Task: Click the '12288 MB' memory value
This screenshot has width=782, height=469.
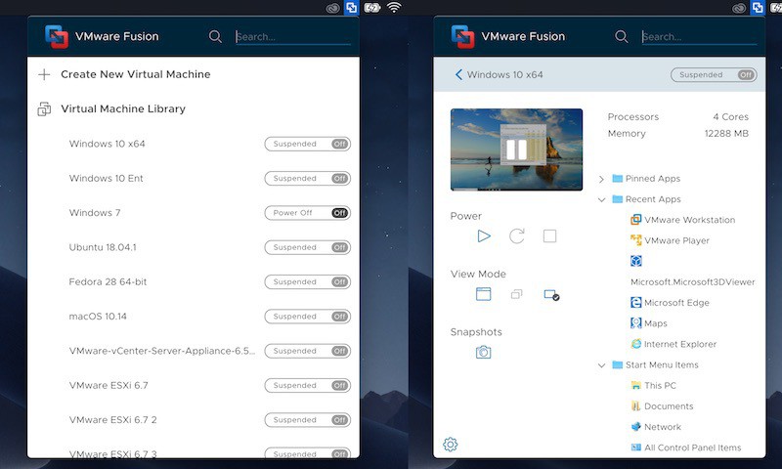Action: click(726, 134)
